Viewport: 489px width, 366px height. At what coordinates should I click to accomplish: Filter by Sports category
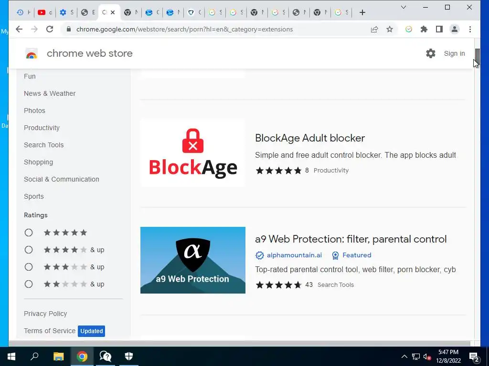[34, 196]
